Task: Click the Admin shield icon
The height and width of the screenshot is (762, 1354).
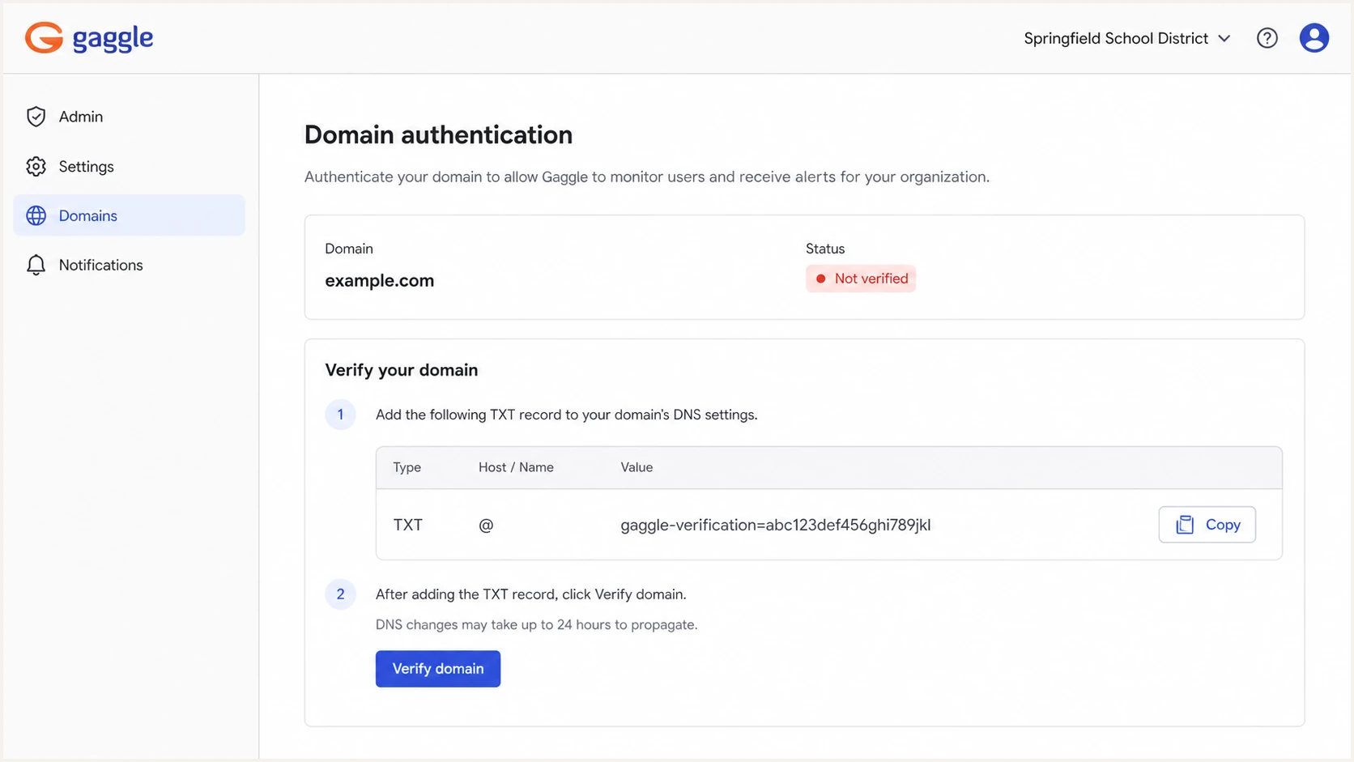Action: click(36, 117)
